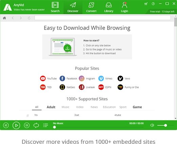Click the 'No Music' track label
The width and height of the screenshot is (177, 144).
(x=58, y=123)
